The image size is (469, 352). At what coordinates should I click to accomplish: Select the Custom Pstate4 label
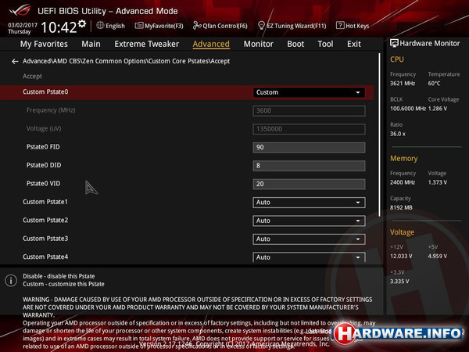click(x=45, y=257)
